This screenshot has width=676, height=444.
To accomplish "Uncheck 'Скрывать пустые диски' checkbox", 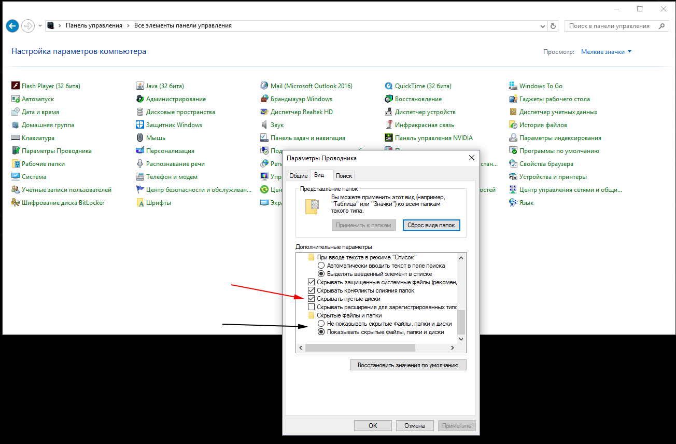I will [312, 299].
